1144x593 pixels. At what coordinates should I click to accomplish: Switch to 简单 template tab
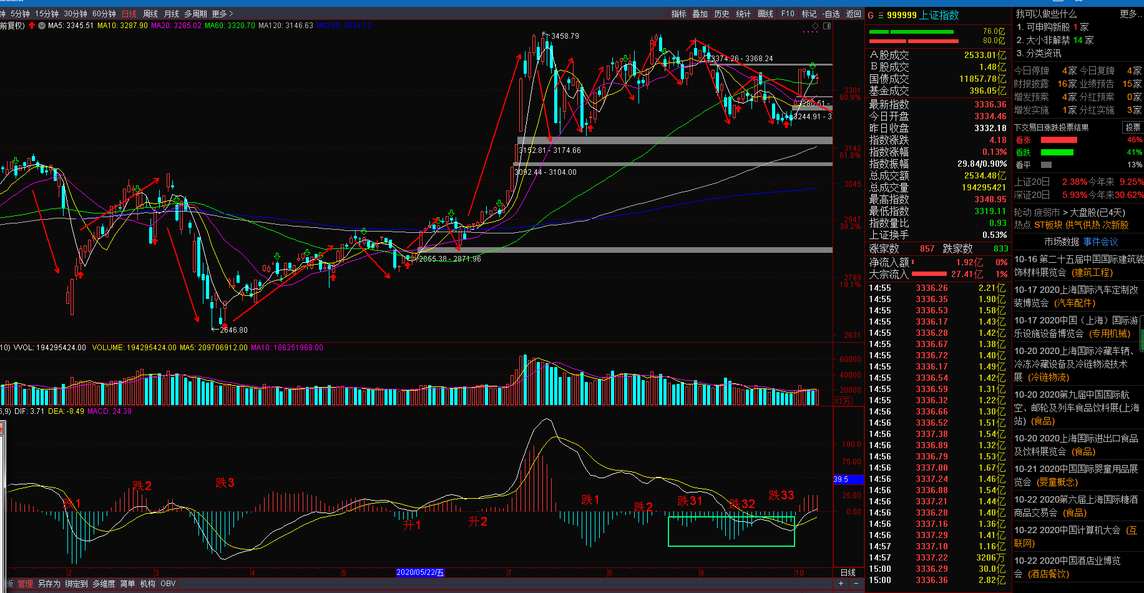(x=127, y=584)
